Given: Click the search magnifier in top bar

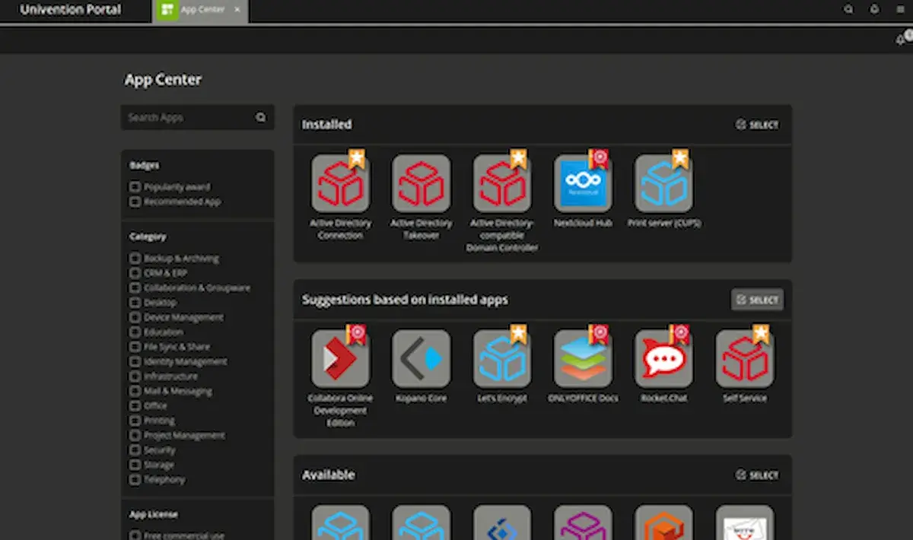Looking at the screenshot, I should [848, 10].
